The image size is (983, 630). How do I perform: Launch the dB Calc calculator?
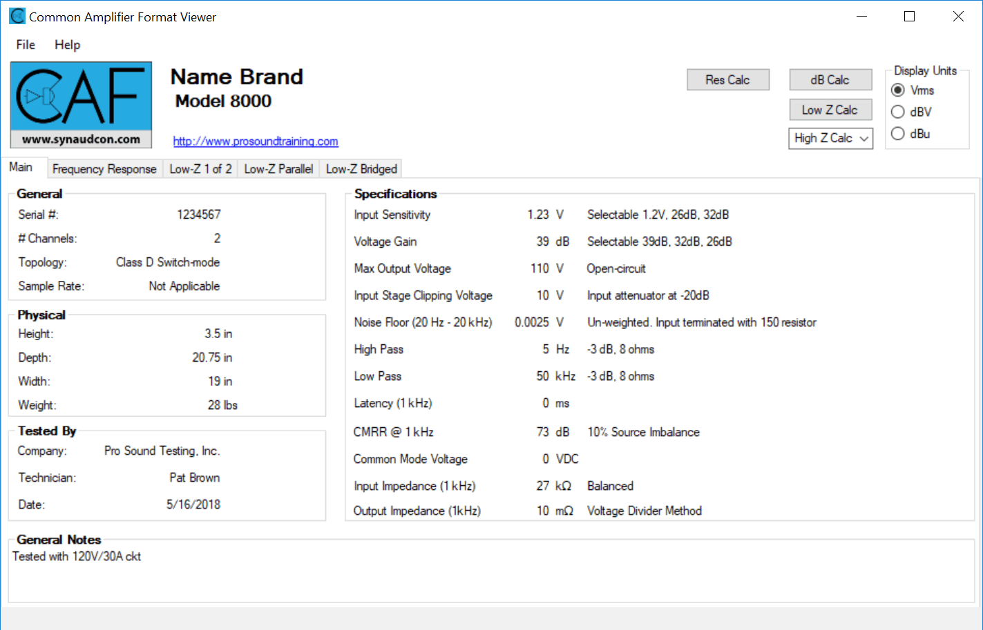pos(830,80)
